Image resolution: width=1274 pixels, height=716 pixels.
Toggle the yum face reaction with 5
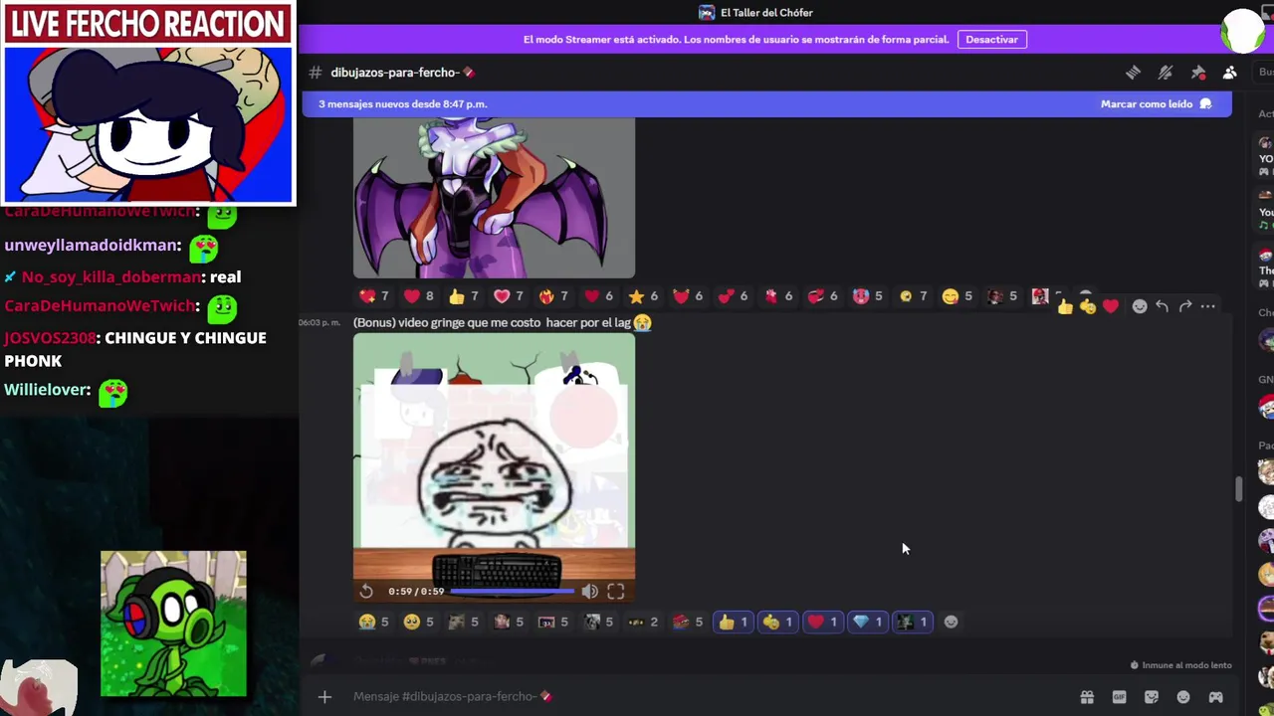pyautogui.click(x=956, y=296)
